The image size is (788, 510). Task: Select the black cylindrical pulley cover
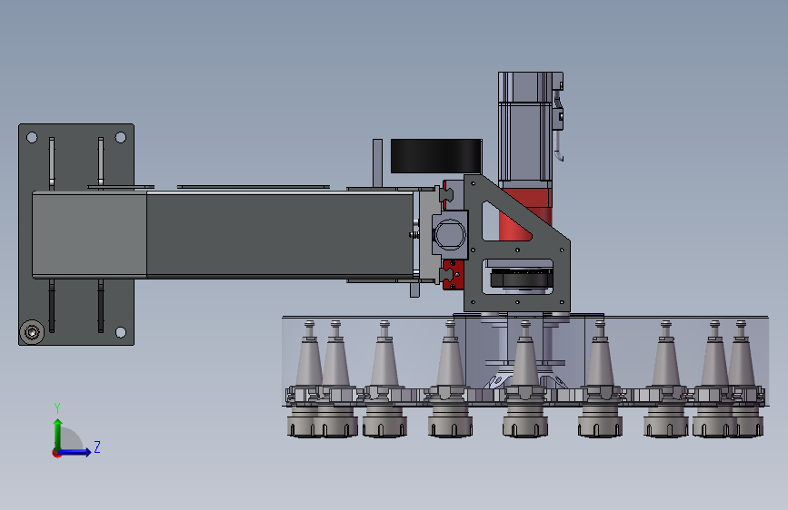435,156
